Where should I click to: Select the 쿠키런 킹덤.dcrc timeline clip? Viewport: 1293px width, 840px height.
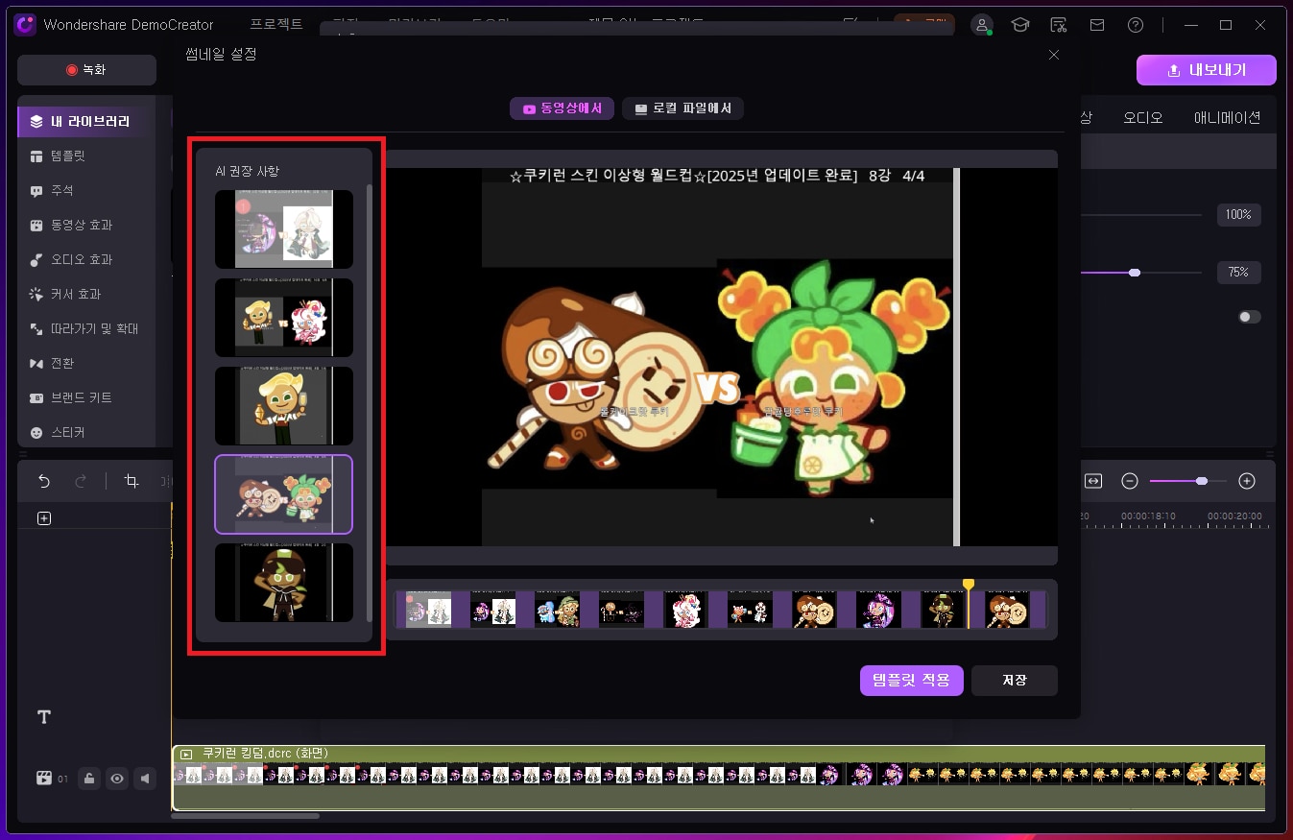(x=719, y=777)
